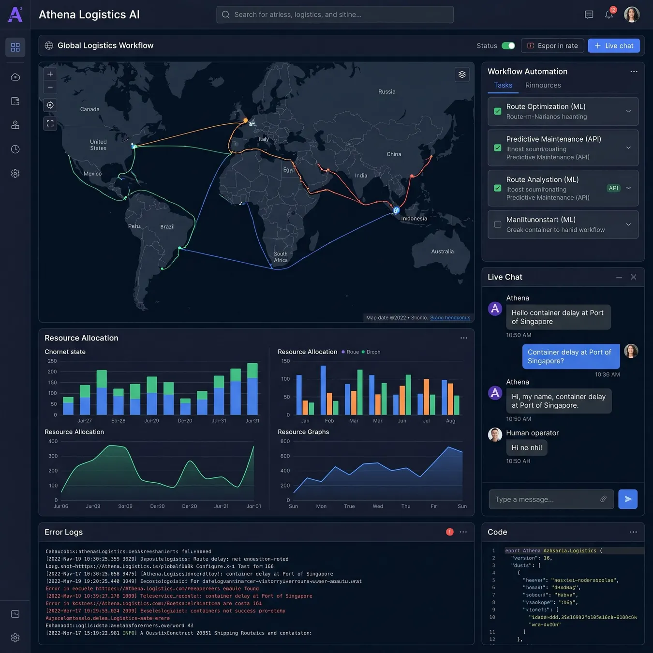Switch to the Tasks tab
Viewport: 653px width, 653px height.
click(x=503, y=85)
